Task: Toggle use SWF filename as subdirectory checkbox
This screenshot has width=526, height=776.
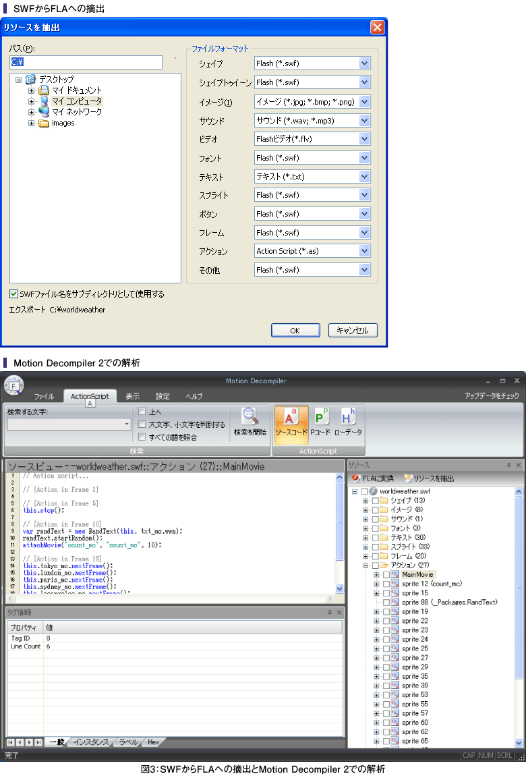Action: (x=13, y=294)
